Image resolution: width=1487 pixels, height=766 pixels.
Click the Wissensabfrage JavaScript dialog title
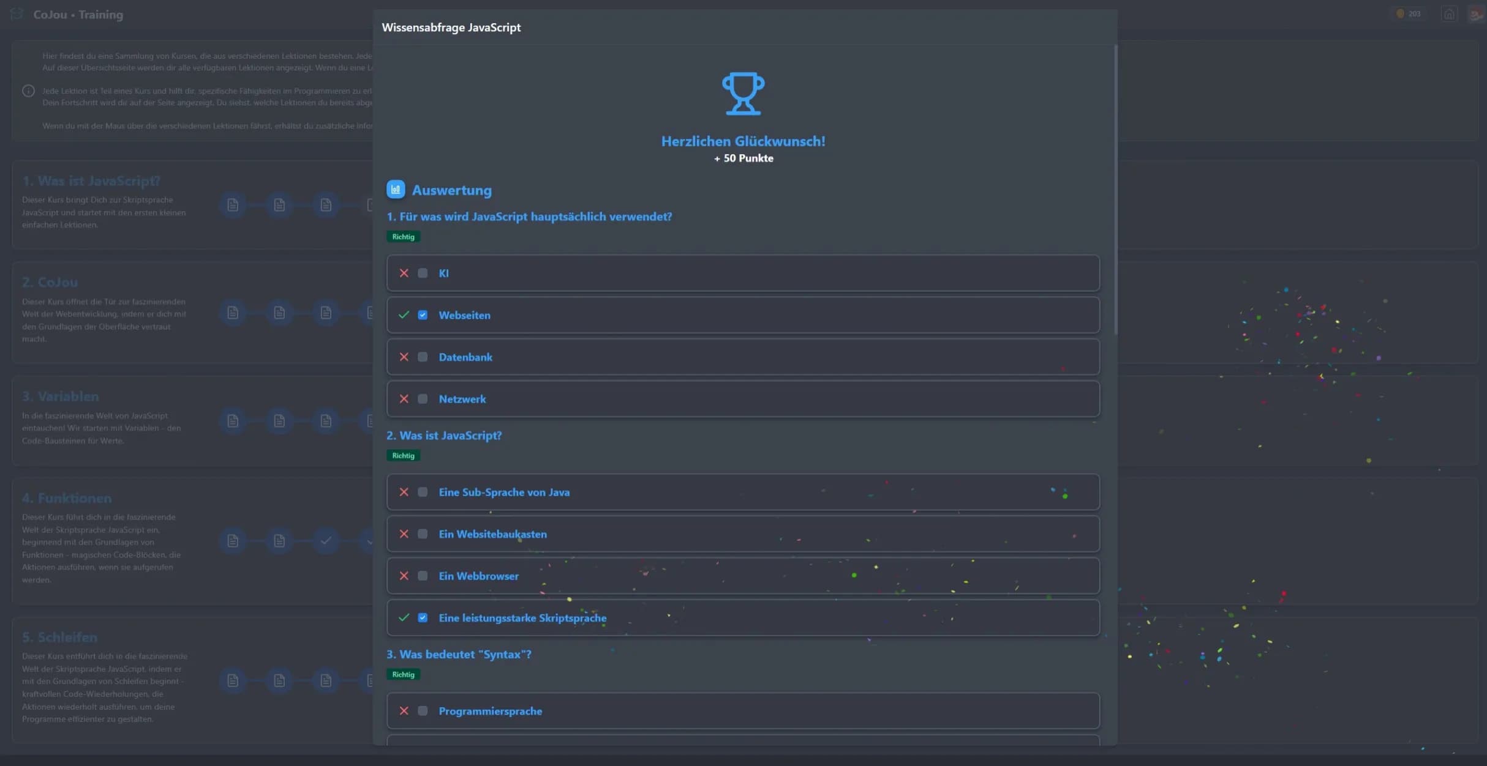451,28
